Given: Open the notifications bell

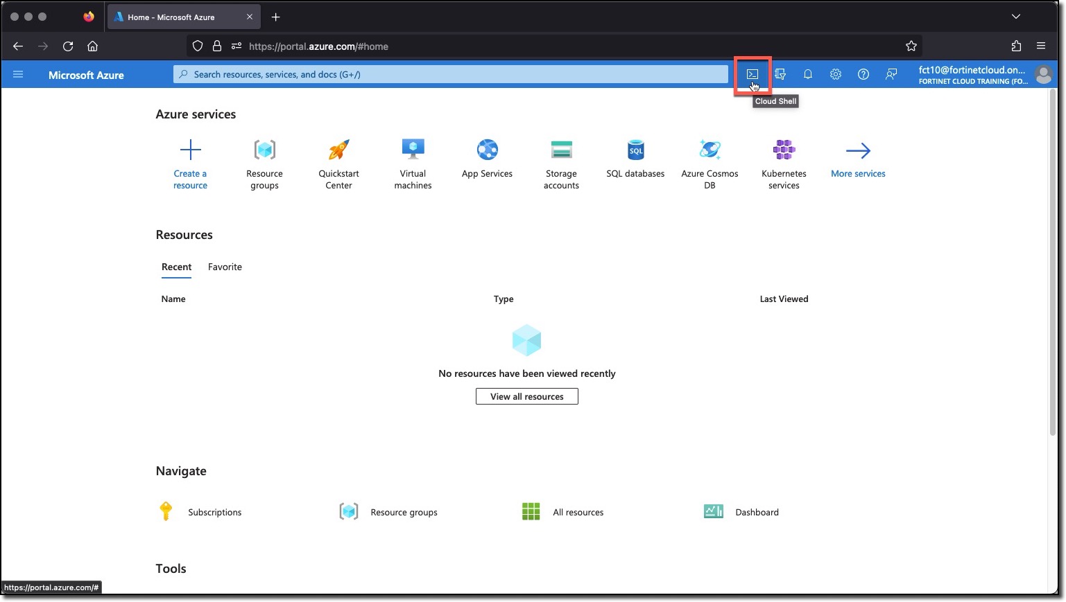Looking at the screenshot, I should pyautogui.click(x=808, y=74).
